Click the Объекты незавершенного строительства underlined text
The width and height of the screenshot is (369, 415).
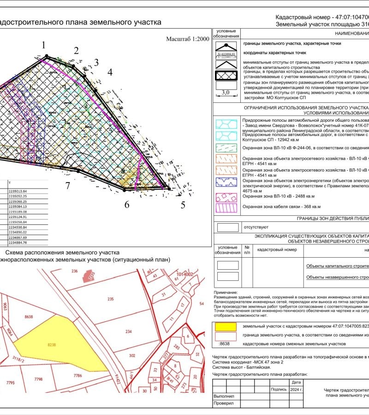pos(338,277)
